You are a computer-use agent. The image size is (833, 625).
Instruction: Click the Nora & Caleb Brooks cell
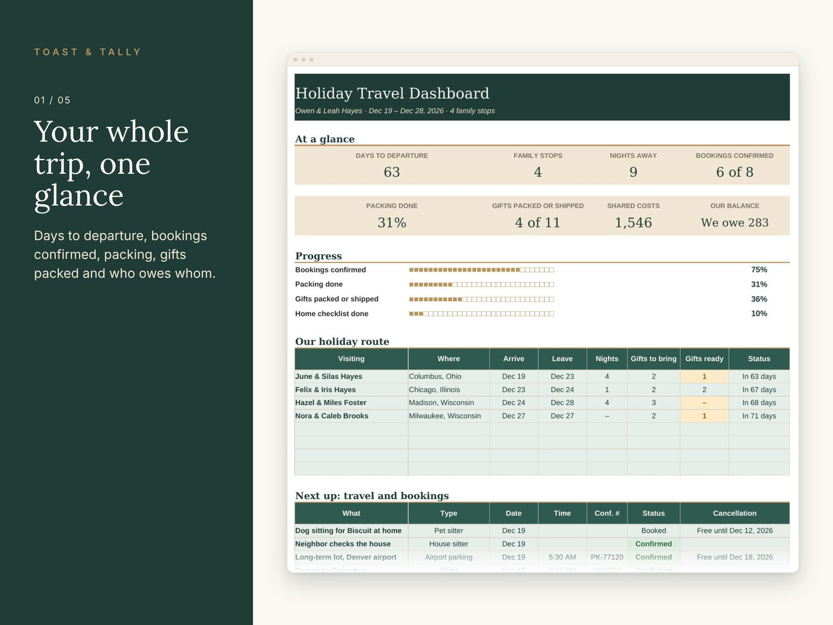[351, 416]
